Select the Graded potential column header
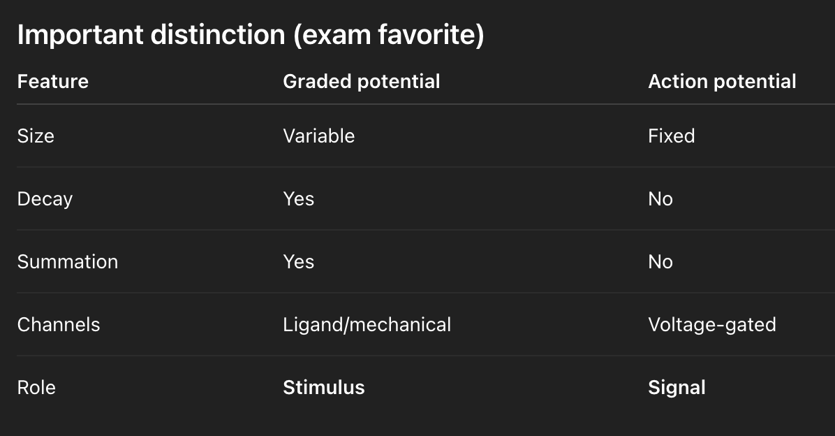 tap(361, 82)
